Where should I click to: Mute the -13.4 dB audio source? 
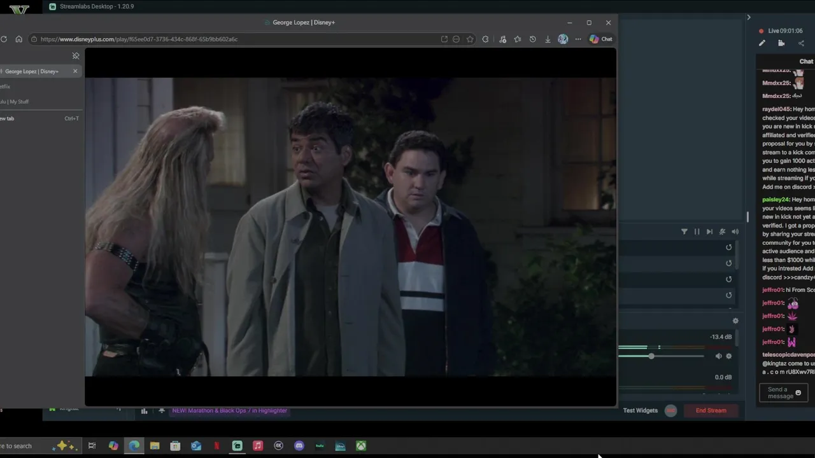(718, 356)
